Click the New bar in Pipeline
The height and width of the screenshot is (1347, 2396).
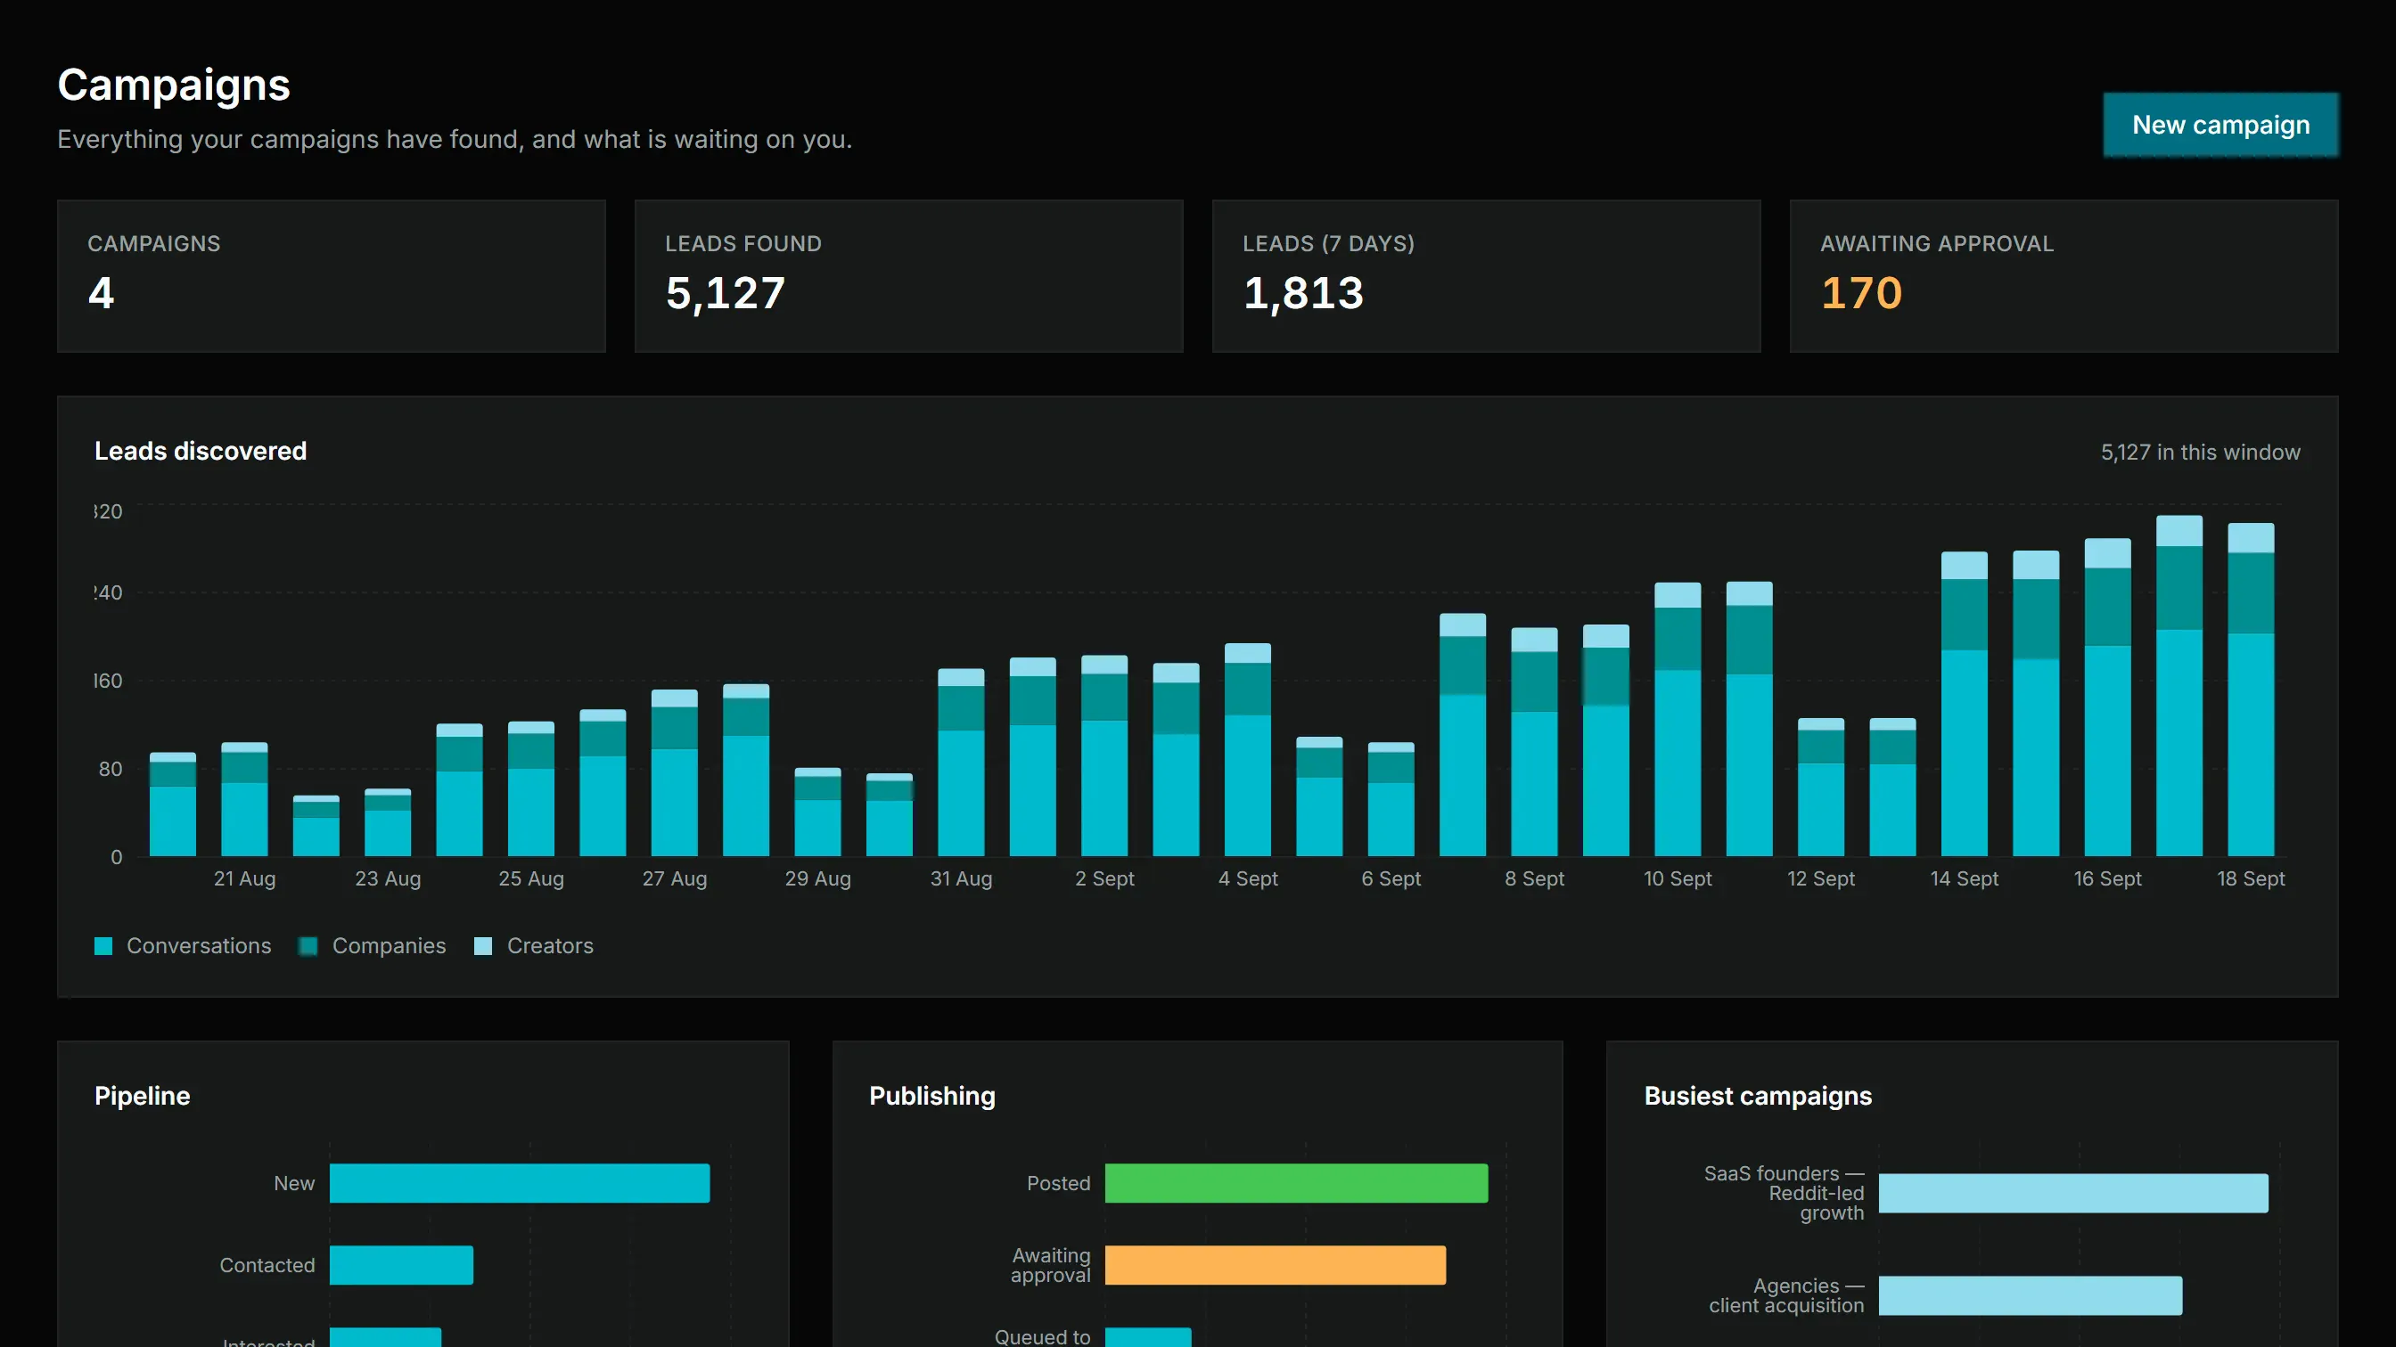click(x=520, y=1183)
